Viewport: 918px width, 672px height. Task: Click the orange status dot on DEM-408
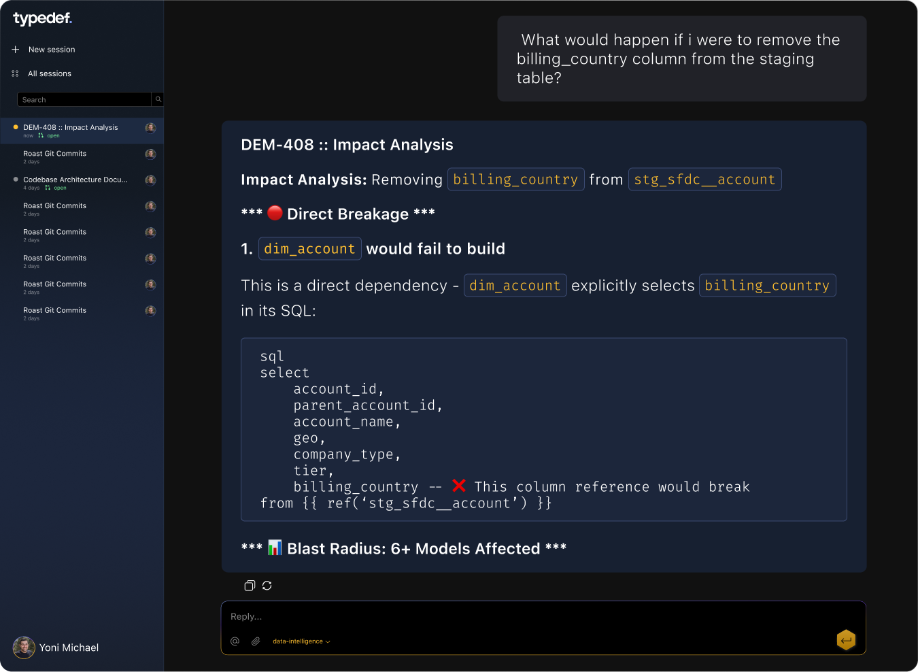coord(15,127)
